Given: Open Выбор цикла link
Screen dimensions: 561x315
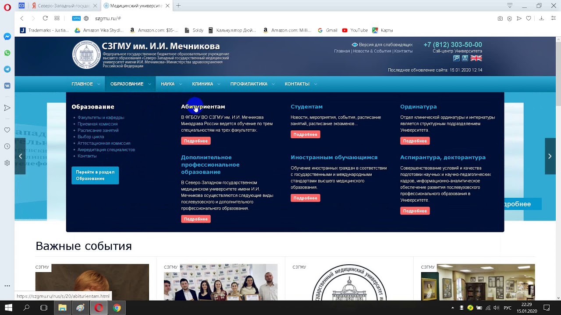Looking at the screenshot, I should point(91,136).
